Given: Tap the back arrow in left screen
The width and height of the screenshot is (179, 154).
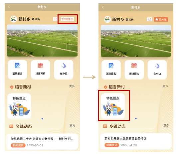Looking at the screenshot, I should [9, 7].
